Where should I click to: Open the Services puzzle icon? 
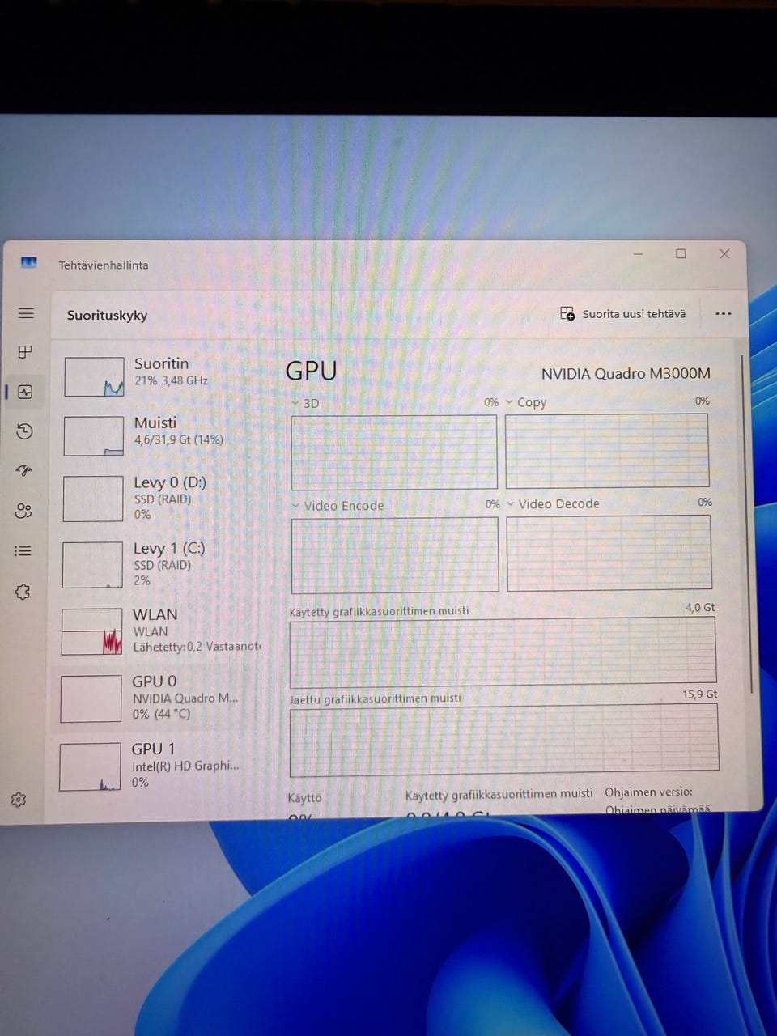23,592
